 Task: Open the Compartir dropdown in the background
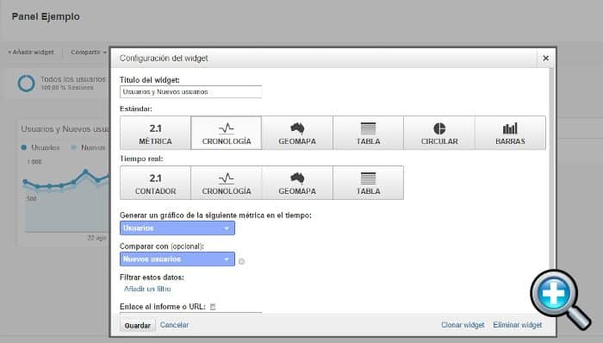pyautogui.click(x=89, y=52)
